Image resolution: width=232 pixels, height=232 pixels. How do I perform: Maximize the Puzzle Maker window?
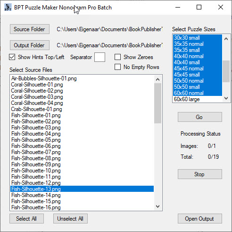(x=199, y=7)
